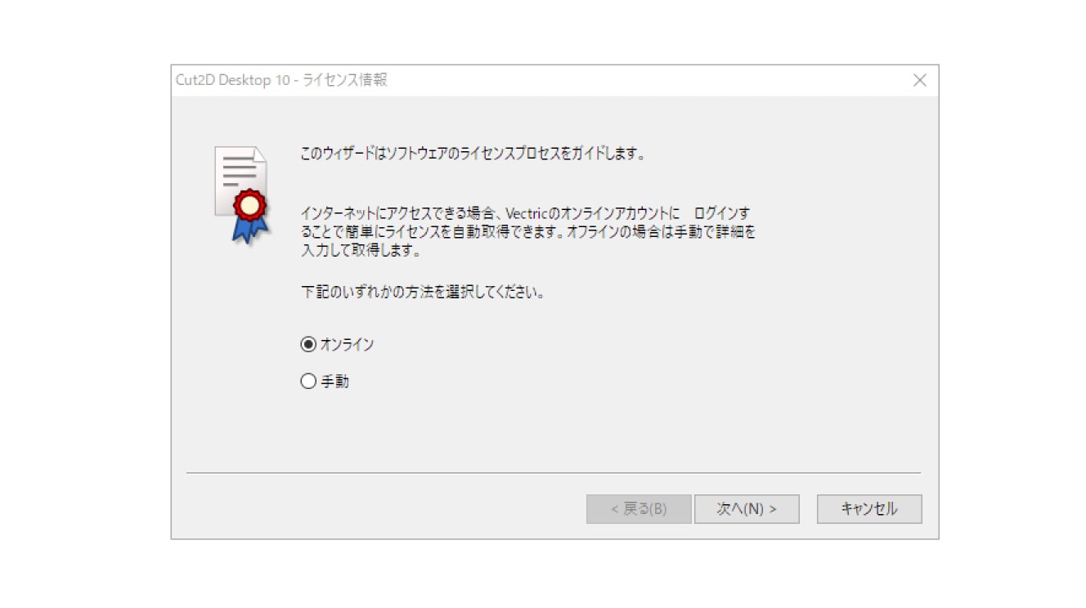Close the license dialog with the X
The width and height of the screenshot is (1086, 608).
[x=920, y=80]
